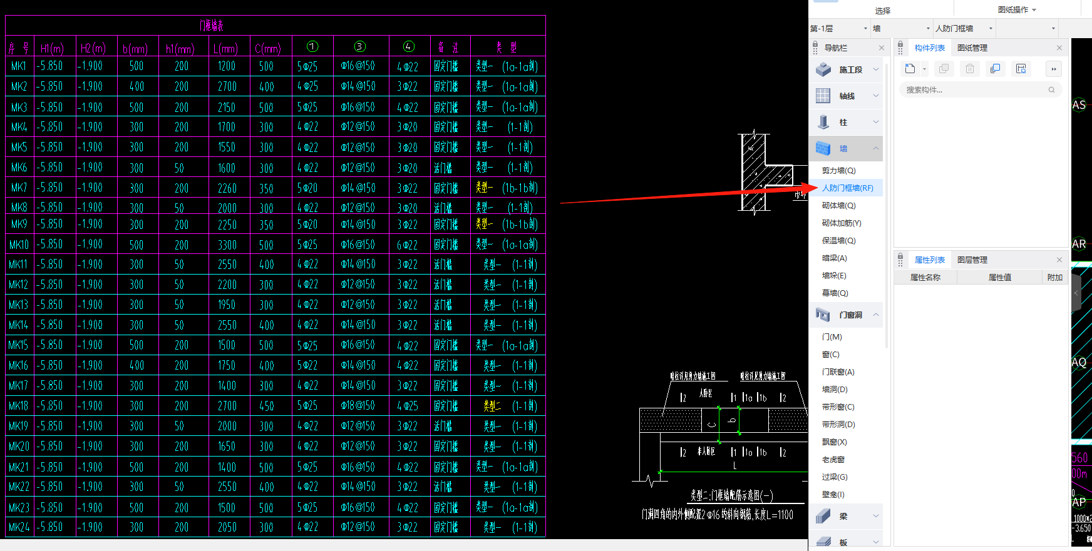Image resolution: width=1092 pixels, height=551 pixels.
Task: Switch to the 构件列表 tab
Action: point(930,48)
